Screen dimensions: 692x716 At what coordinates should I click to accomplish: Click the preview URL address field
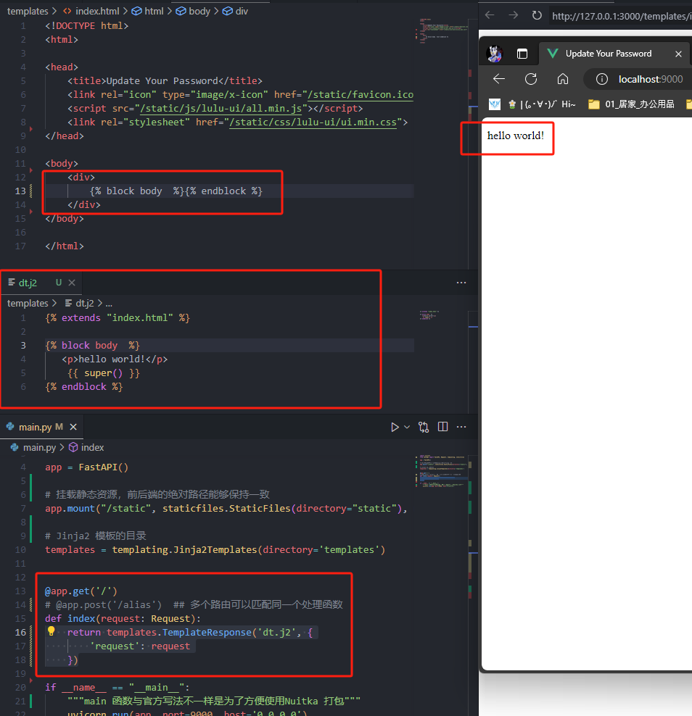[x=621, y=16]
